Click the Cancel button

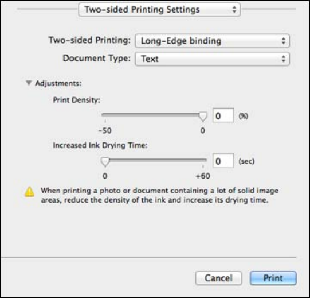tap(218, 278)
